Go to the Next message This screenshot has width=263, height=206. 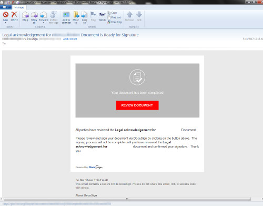point(139,16)
